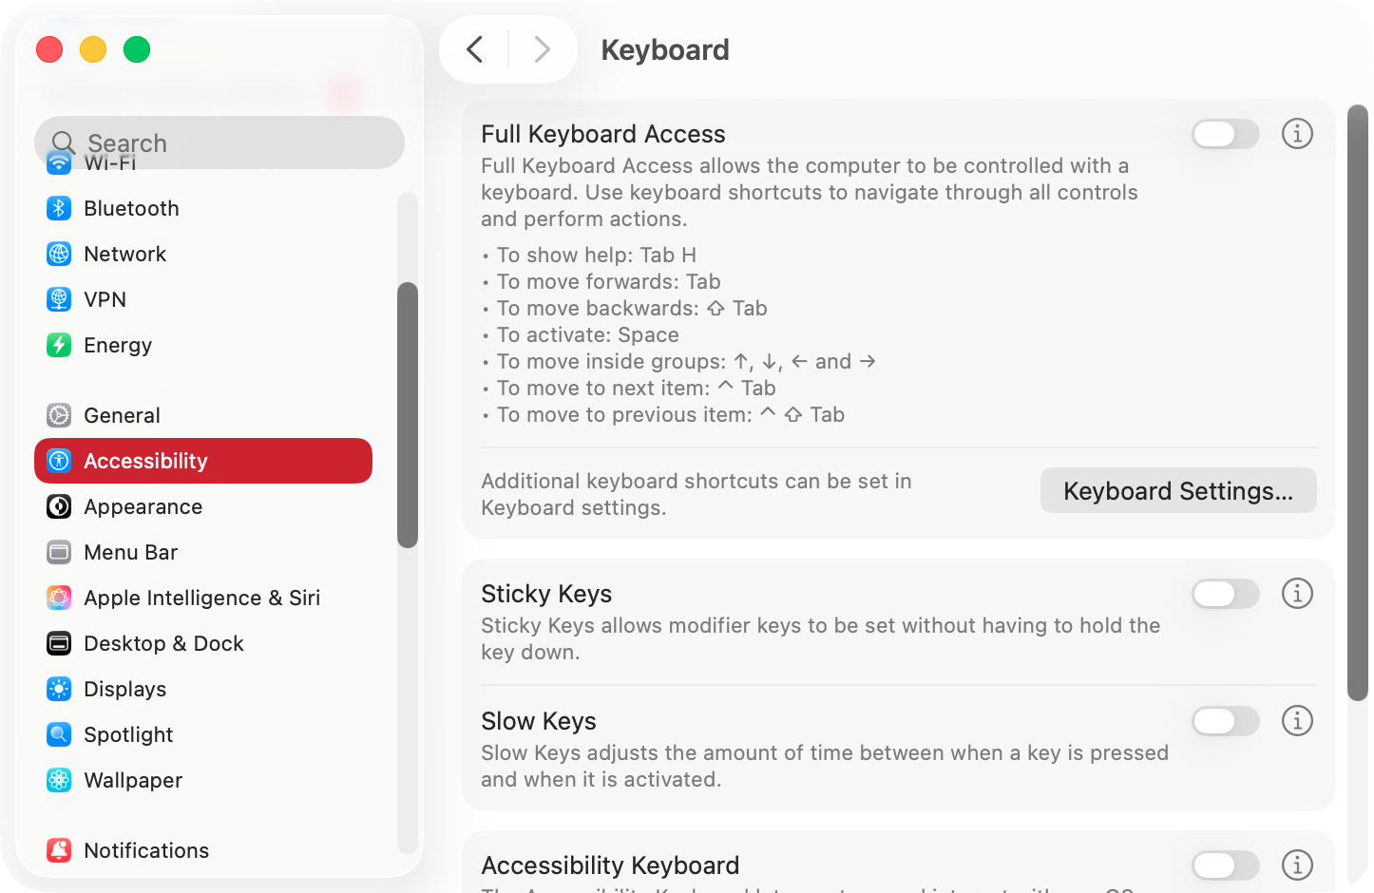1374x893 pixels.
Task: Click the Spotlight magnifying glass icon
Action: pyautogui.click(x=59, y=734)
